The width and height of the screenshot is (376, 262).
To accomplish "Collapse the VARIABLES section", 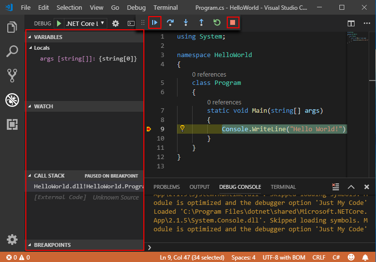I will pyautogui.click(x=48, y=37).
